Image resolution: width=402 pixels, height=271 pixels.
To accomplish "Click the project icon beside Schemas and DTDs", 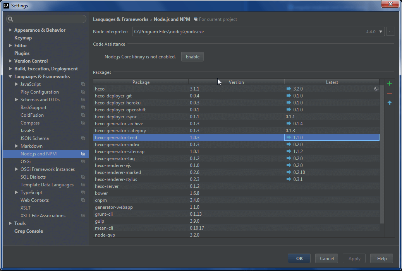I will tap(83, 99).
